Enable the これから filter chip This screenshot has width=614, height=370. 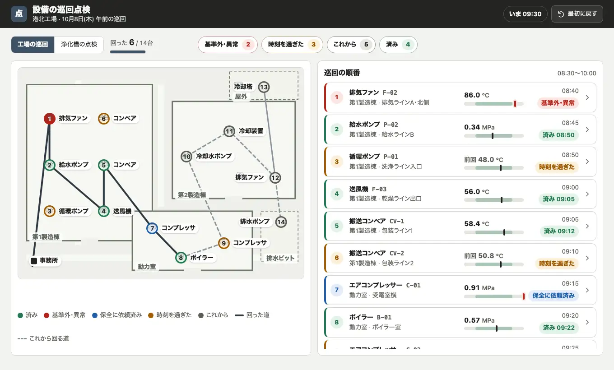pyautogui.click(x=351, y=45)
